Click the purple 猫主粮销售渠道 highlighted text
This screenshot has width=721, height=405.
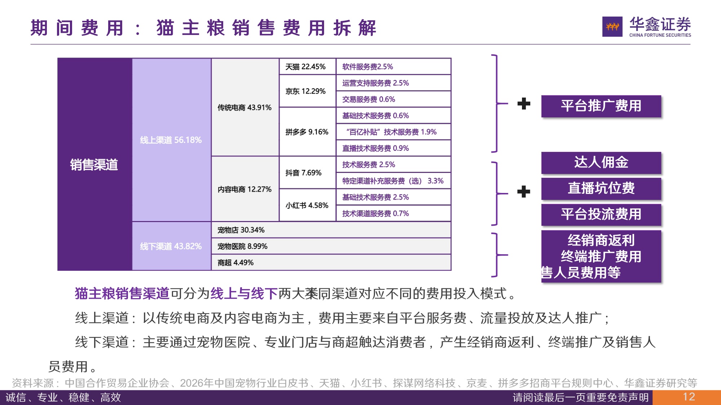point(122,293)
